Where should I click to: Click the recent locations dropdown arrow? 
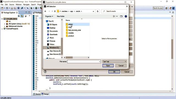click(x=52, y=11)
